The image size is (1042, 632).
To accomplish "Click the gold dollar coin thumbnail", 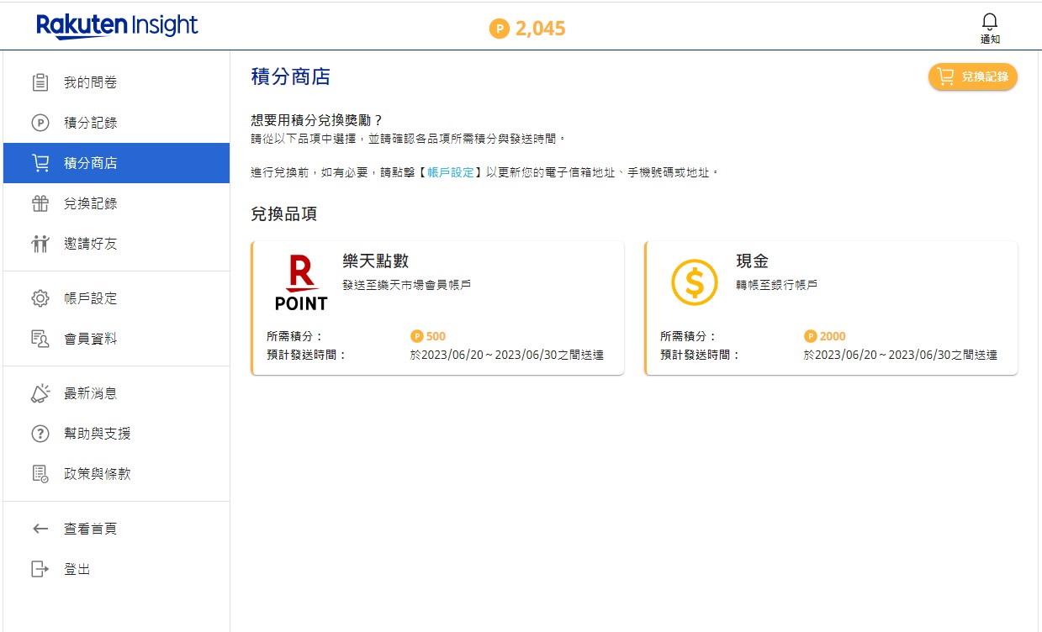I will pos(695,282).
